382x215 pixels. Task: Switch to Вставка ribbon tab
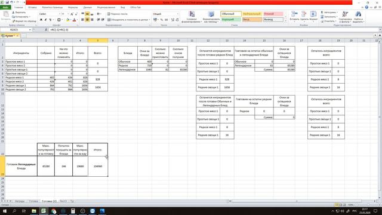click(x=32, y=8)
